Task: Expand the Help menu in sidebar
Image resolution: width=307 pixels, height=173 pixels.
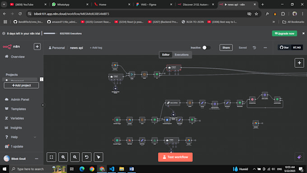Action: tap(20, 137)
